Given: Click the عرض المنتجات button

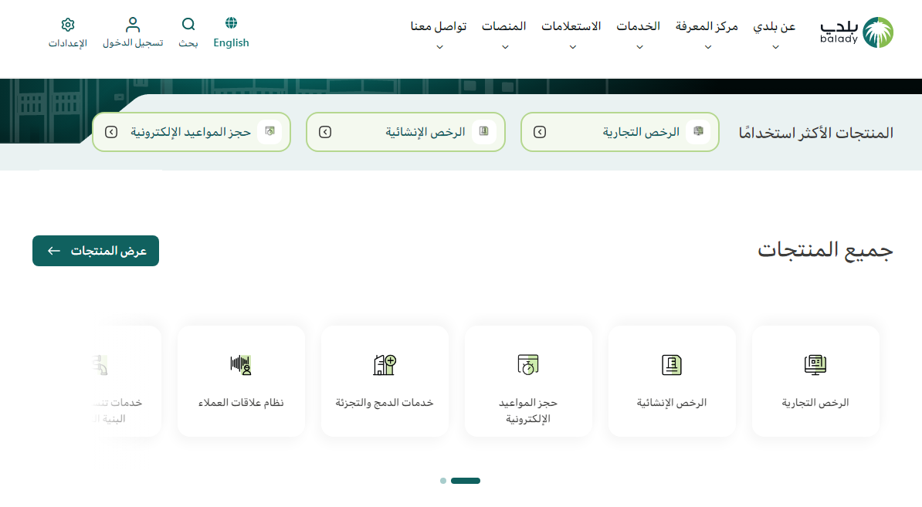Looking at the screenshot, I should 96,251.
